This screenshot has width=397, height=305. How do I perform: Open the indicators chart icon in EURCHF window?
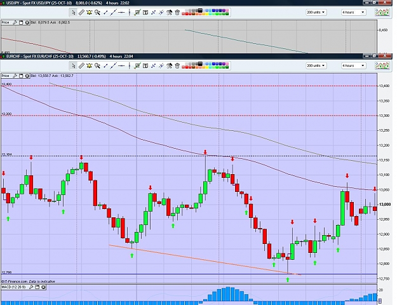pos(382,65)
